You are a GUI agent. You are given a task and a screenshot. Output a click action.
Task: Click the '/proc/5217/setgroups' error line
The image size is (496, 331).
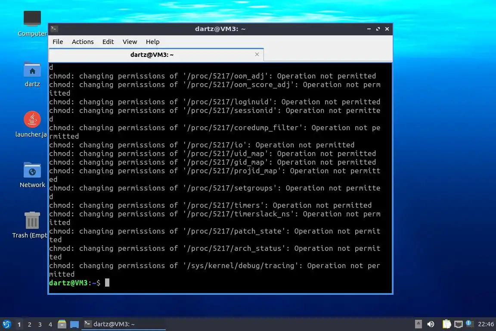215,192
